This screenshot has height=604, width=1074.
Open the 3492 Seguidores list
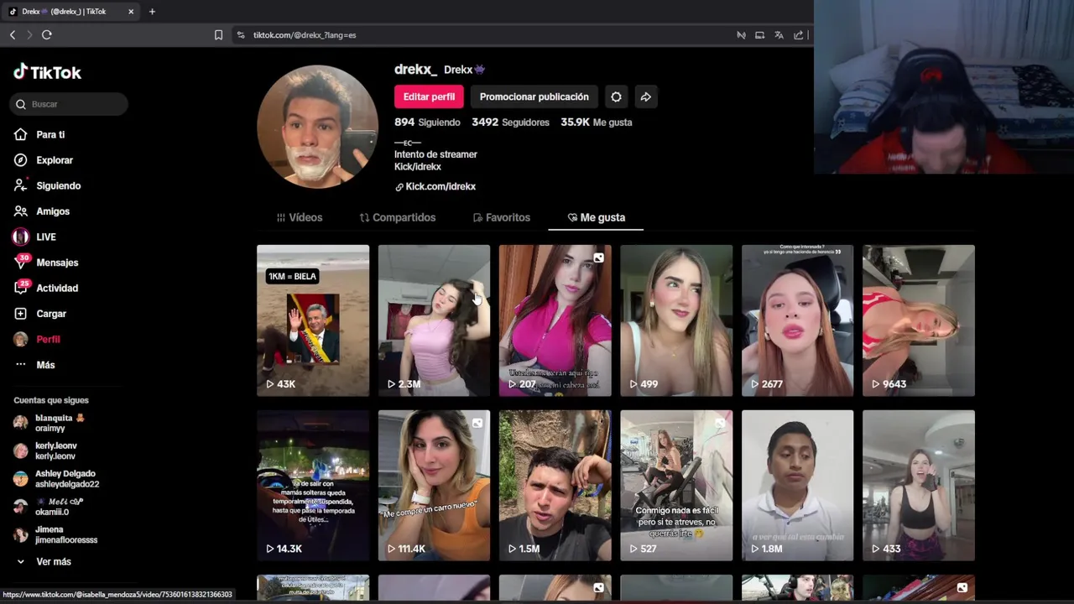[x=510, y=122]
